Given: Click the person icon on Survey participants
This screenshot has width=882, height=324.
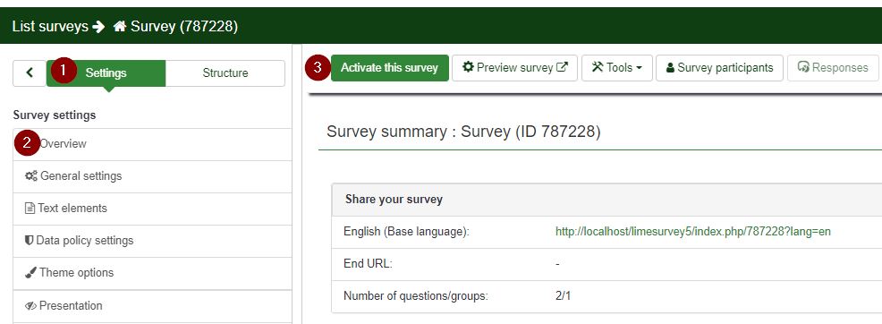Looking at the screenshot, I should click(x=670, y=67).
